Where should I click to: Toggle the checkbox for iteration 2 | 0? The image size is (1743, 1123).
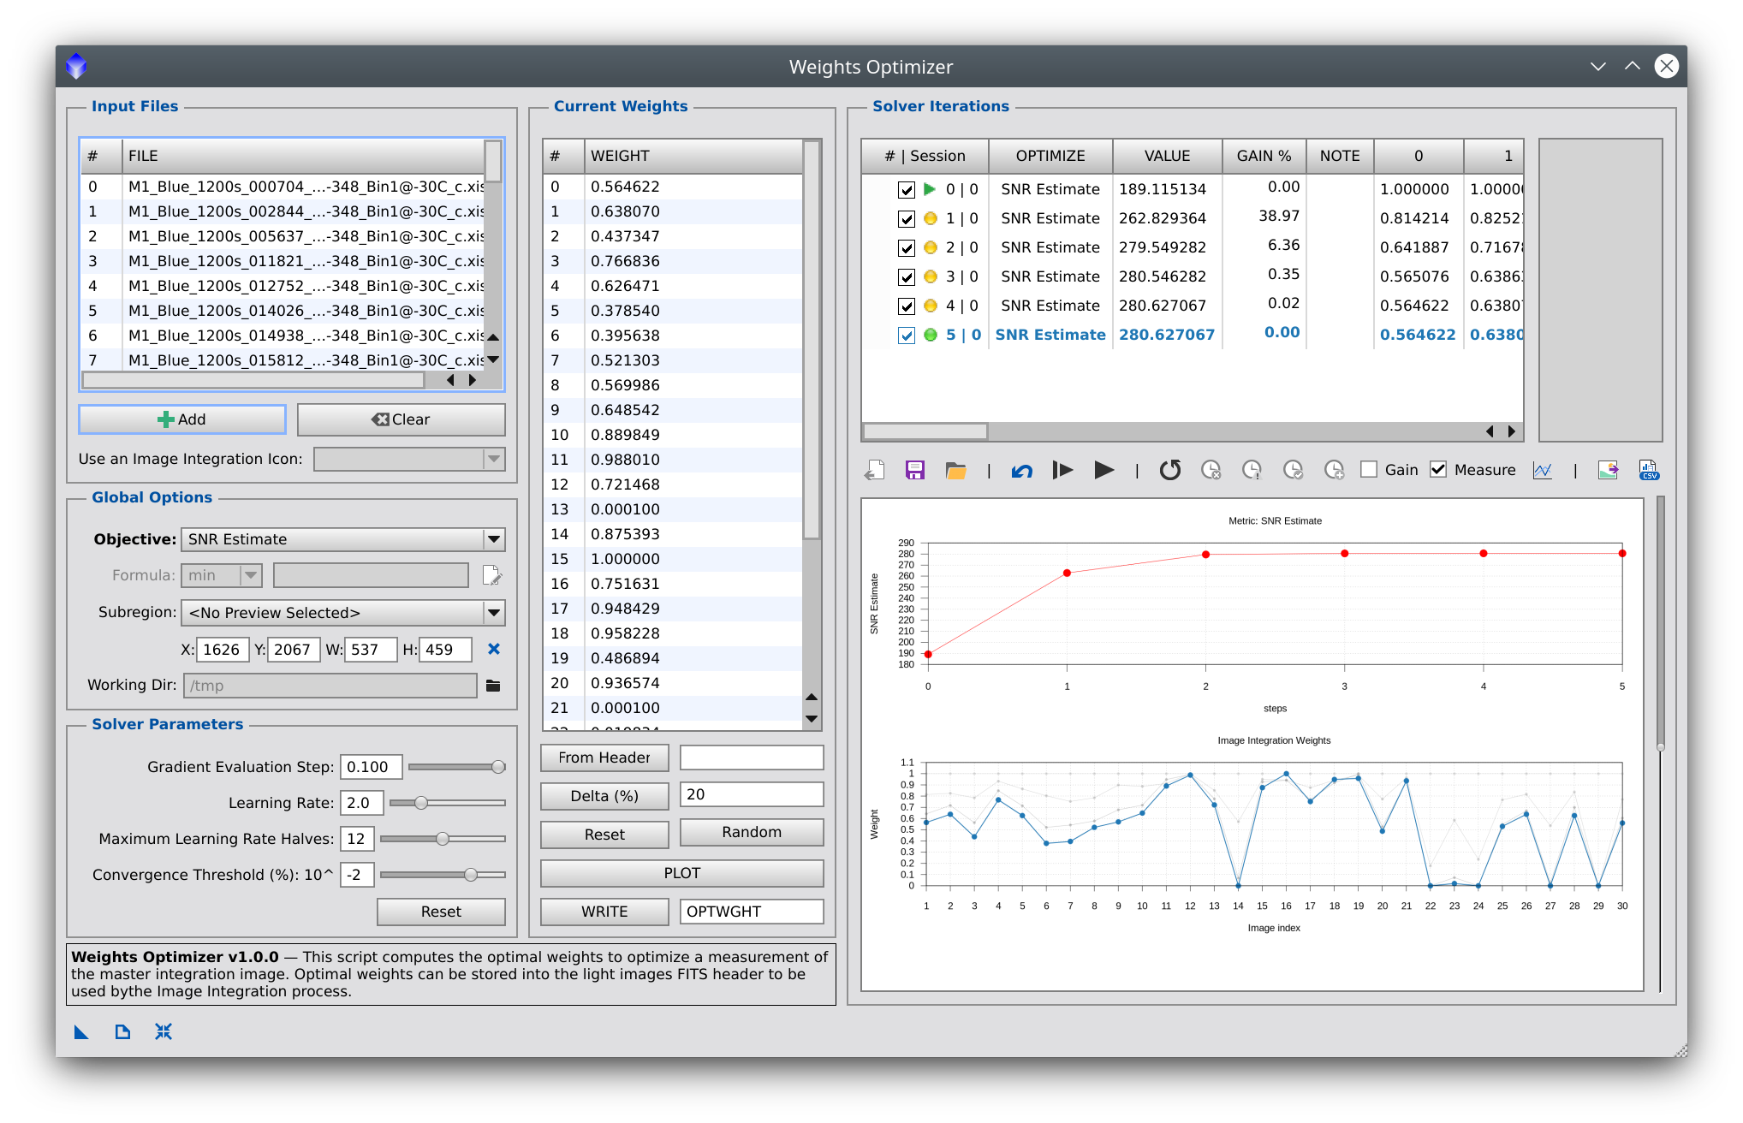[x=907, y=248]
